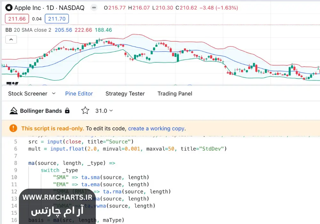The width and height of the screenshot is (320, 224).
Task: Go to the Trading Panel tab
Action: 175,93
